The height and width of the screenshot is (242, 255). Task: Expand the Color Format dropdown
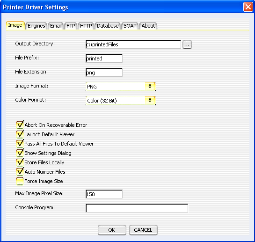click(121, 101)
